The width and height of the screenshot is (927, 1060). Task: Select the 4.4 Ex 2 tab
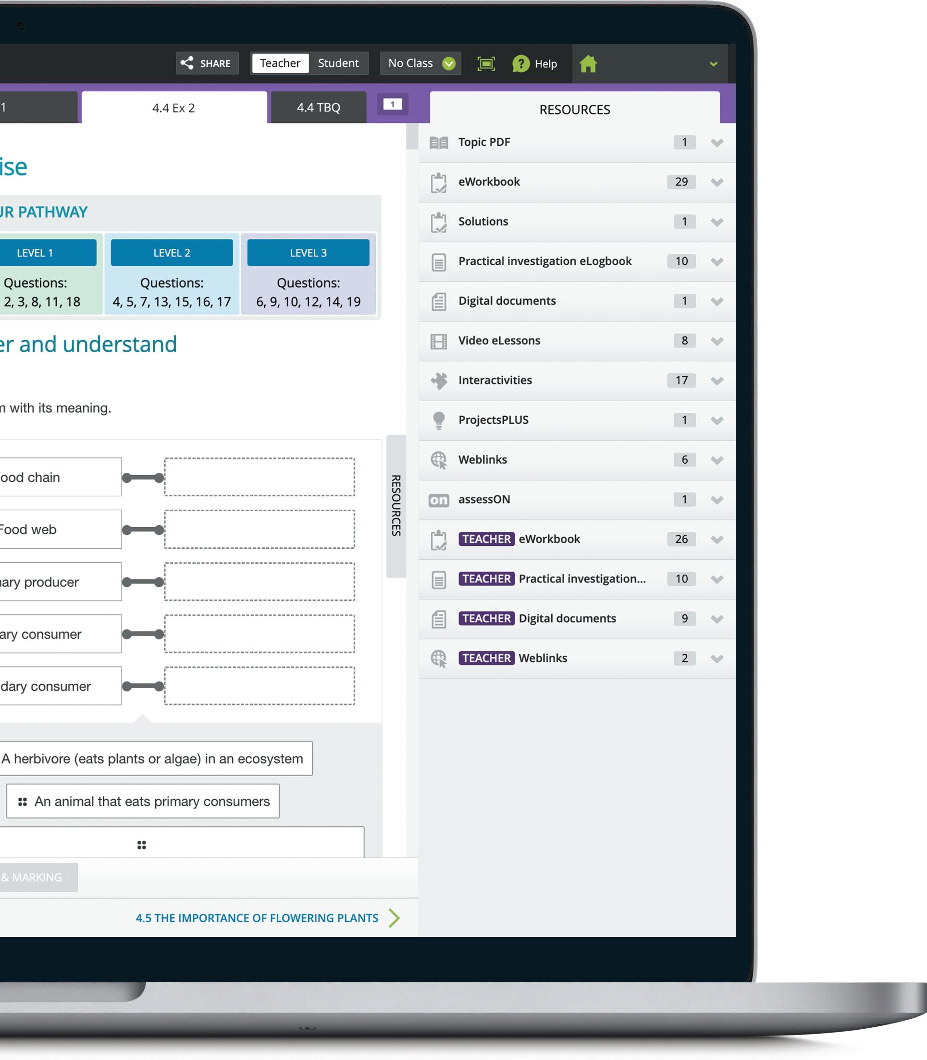coord(174,108)
